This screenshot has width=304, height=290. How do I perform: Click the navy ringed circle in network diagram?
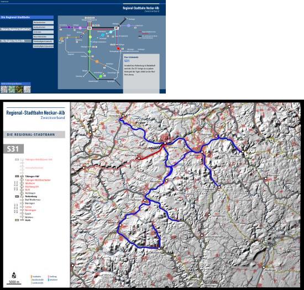pyautogui.click(x=81, y=37)
